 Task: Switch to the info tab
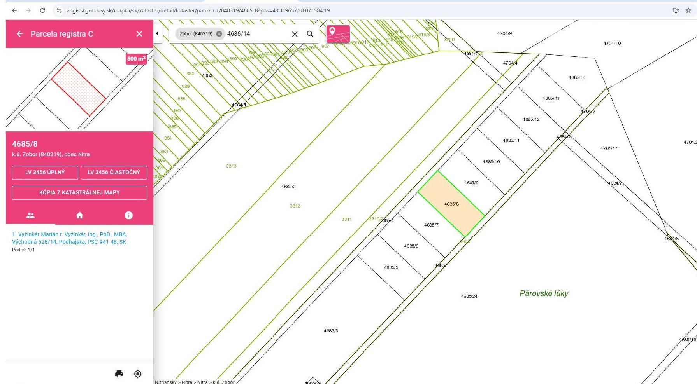128,215
